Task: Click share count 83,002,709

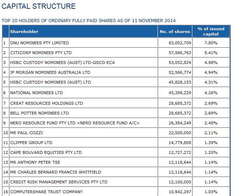Action: pyautogui.click(x=180, y=43)
